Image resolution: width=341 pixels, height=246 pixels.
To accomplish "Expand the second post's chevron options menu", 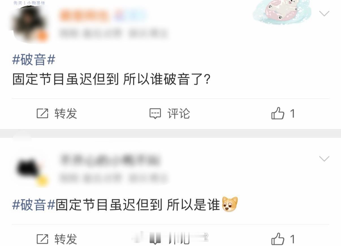I will coord(324,159).
